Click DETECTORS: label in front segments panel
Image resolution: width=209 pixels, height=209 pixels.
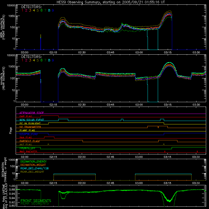point(31,7)
